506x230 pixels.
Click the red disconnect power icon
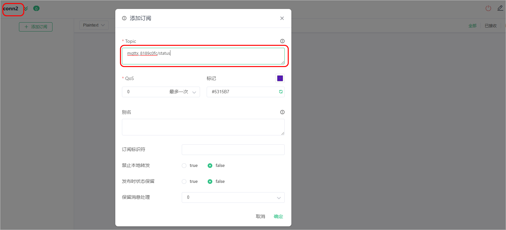click(x=488, y=8)
